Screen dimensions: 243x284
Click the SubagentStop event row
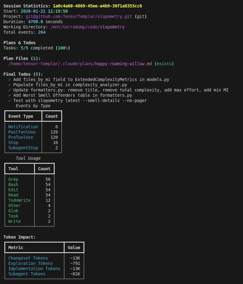[33, 148]
